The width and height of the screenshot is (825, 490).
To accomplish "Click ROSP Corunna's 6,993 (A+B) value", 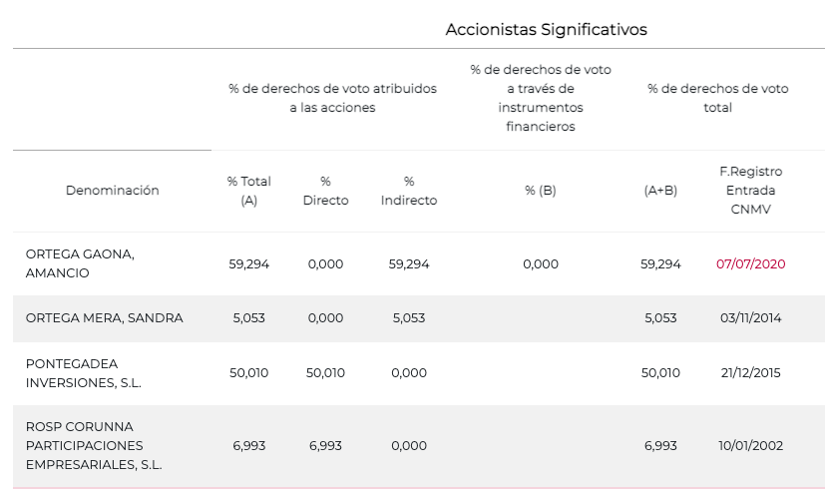I will pos(660,445).
